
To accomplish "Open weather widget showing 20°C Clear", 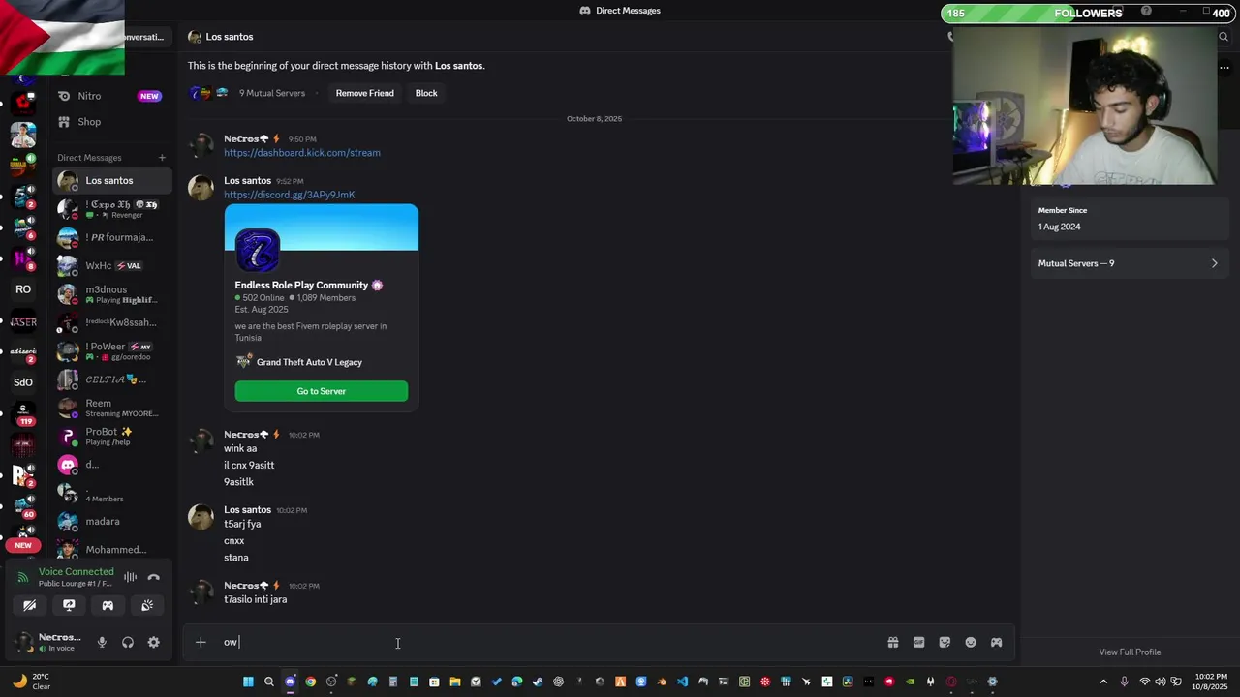I will 32,682.
